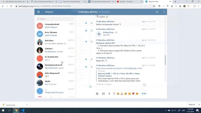
Task: Open the Windows notification center icon
Action: click(198, 110)
